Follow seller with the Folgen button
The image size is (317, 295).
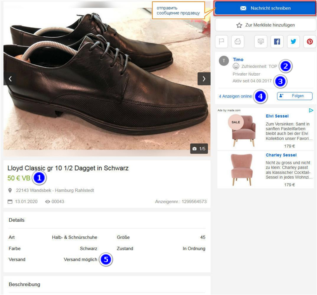[x=295, y=96]
